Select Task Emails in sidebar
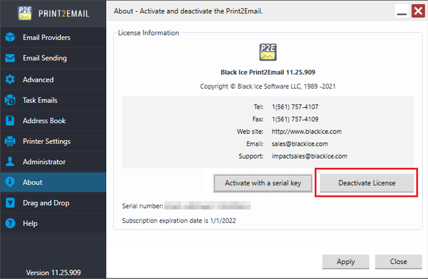The image size is (428, 279). click(x=53, y=100)
